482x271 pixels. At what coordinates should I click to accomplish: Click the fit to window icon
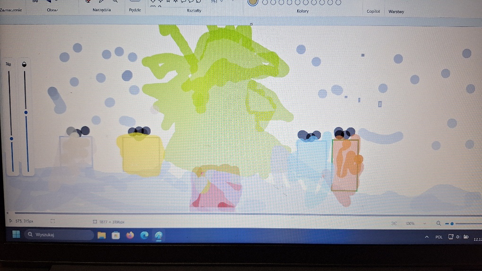coord(394,223)
